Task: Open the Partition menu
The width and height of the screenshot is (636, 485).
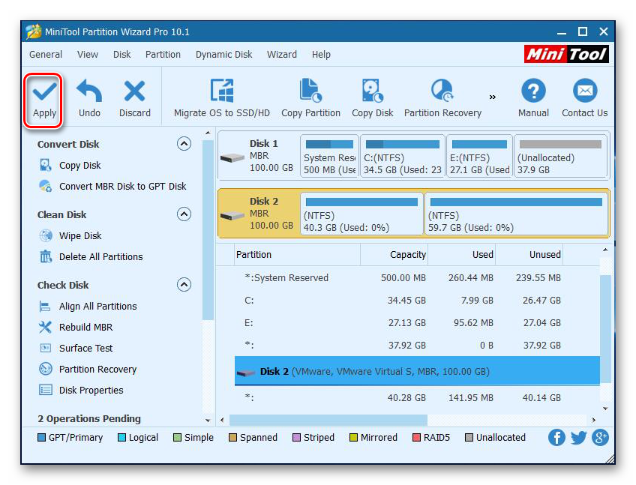Action: point(163,54)
